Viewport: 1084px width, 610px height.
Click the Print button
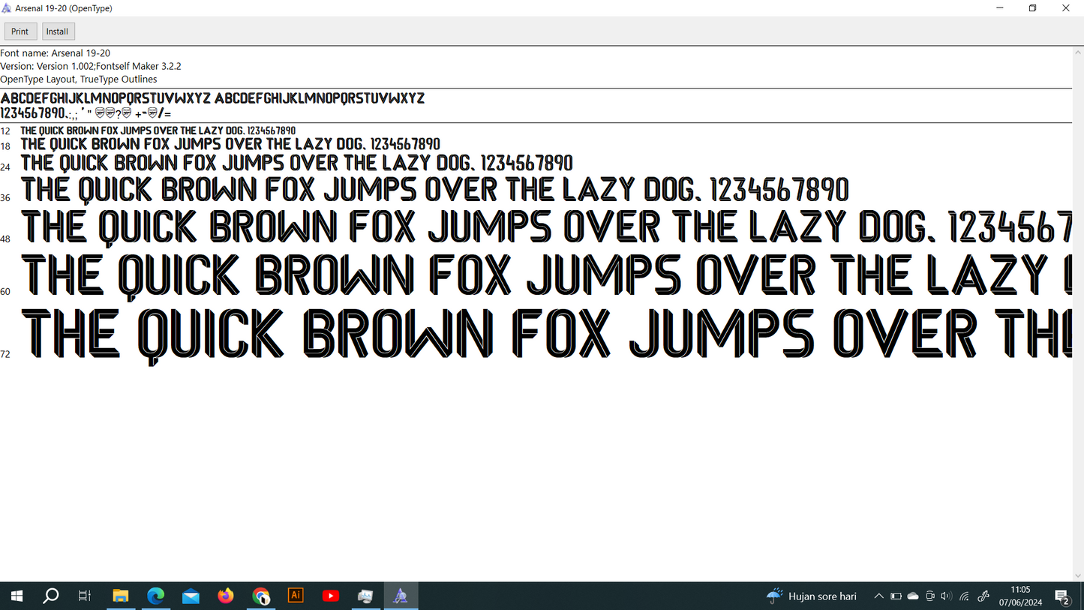20,32
